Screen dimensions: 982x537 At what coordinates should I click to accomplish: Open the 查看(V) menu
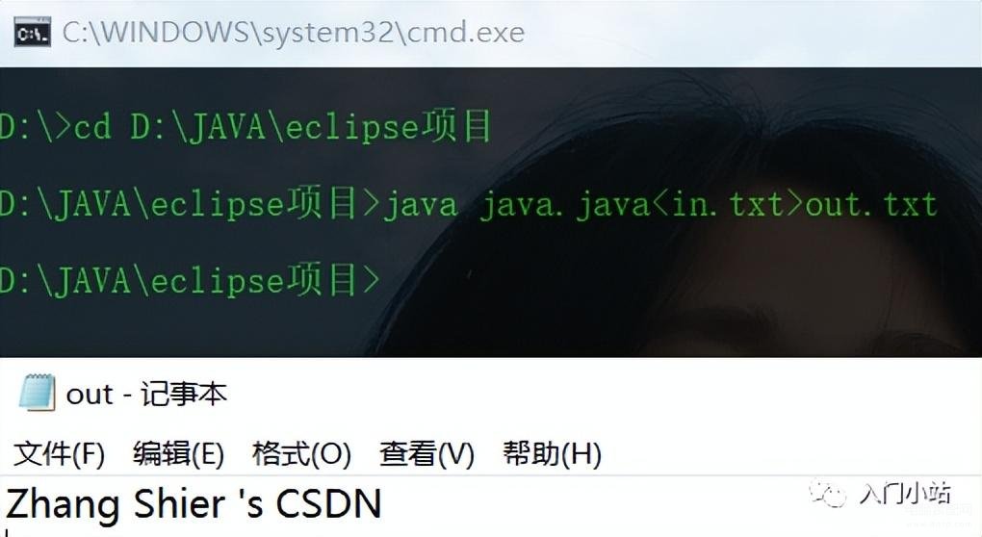pyautogui.click(x=426, y=454)
